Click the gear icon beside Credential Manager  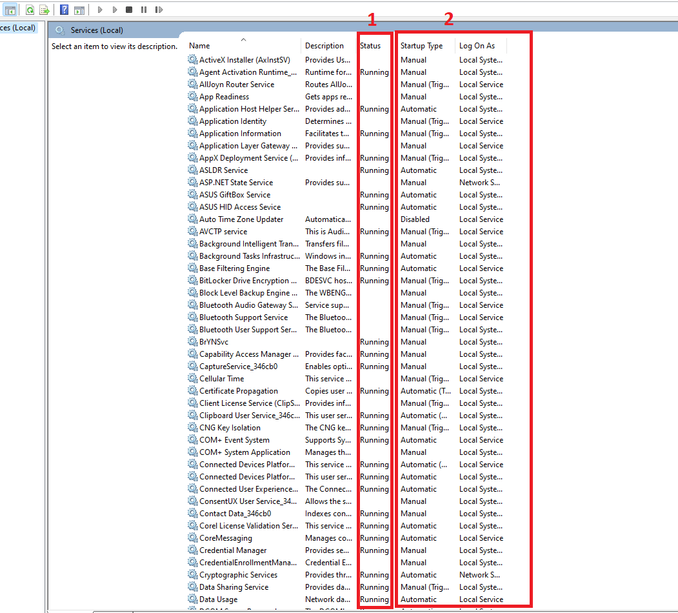pyautogui.click(x=192, y=550)
